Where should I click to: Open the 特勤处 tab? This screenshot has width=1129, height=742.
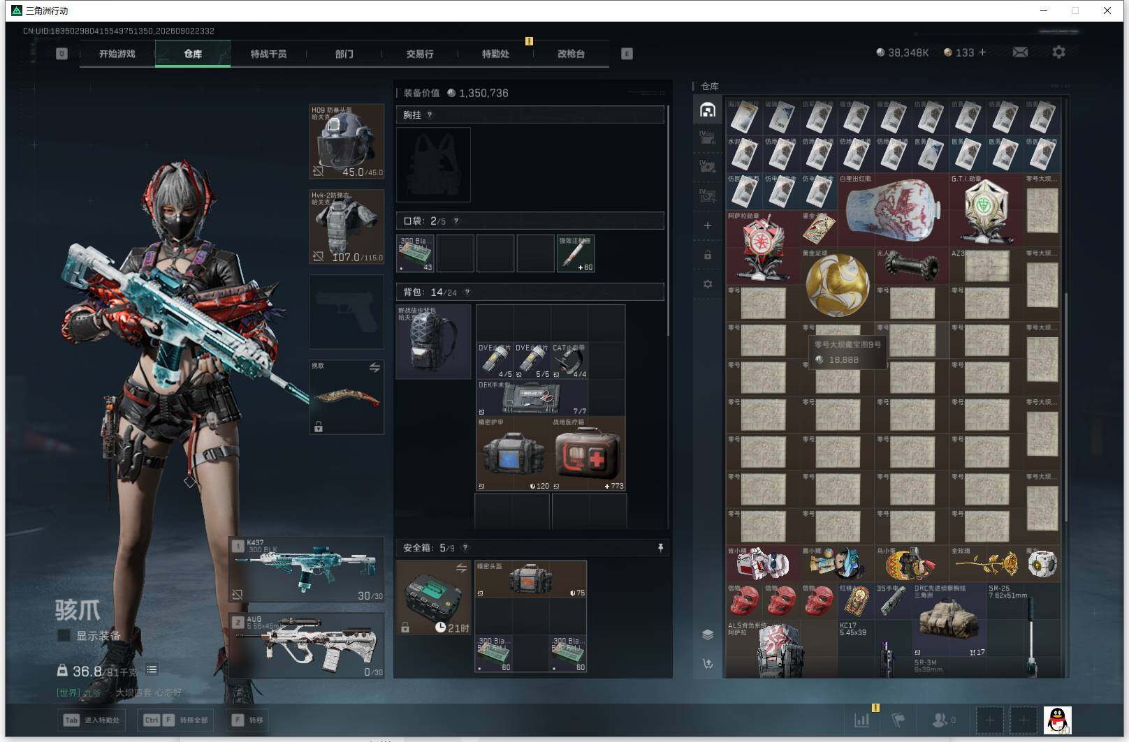(x=495, y=54)
